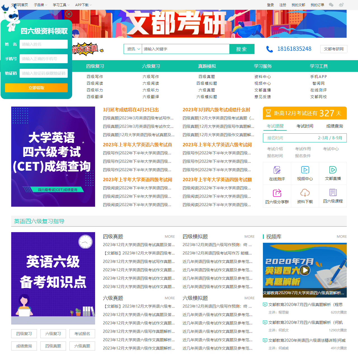358x358 pixels.
Task: Expand the 学习工具 dropdown menu
Action: pyautogui.click(x=60, y=5)
